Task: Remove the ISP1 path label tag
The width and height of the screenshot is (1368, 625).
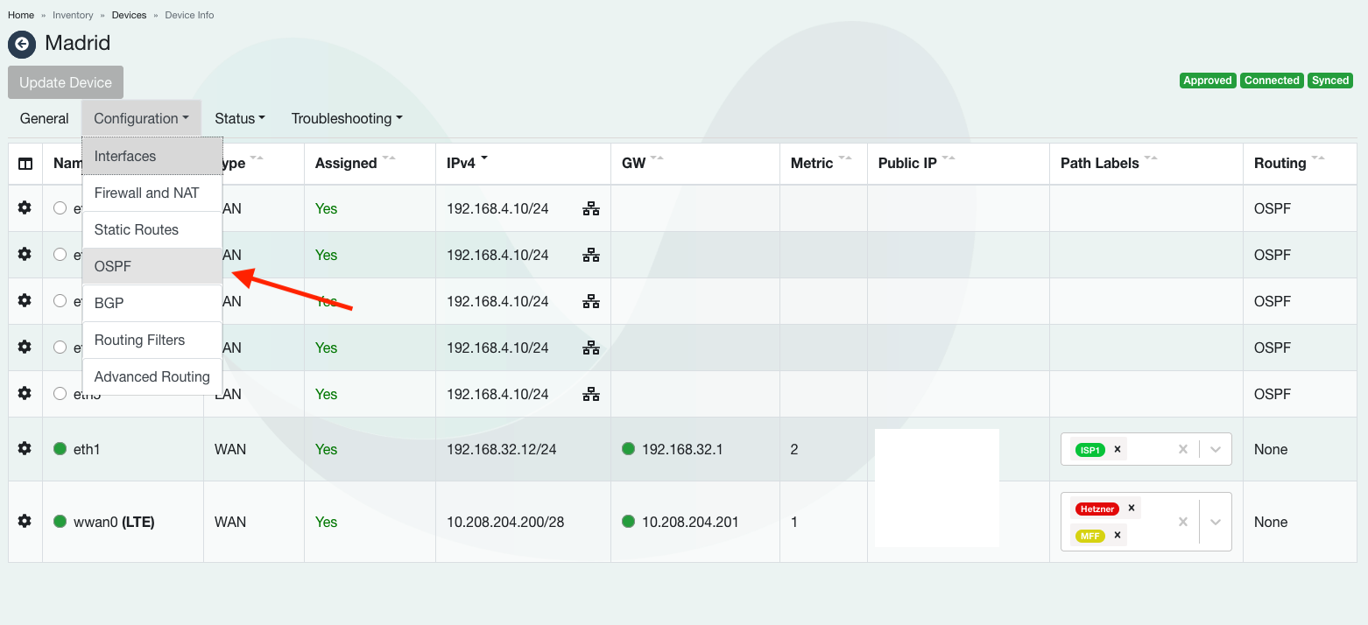Action: (1118, 449)
